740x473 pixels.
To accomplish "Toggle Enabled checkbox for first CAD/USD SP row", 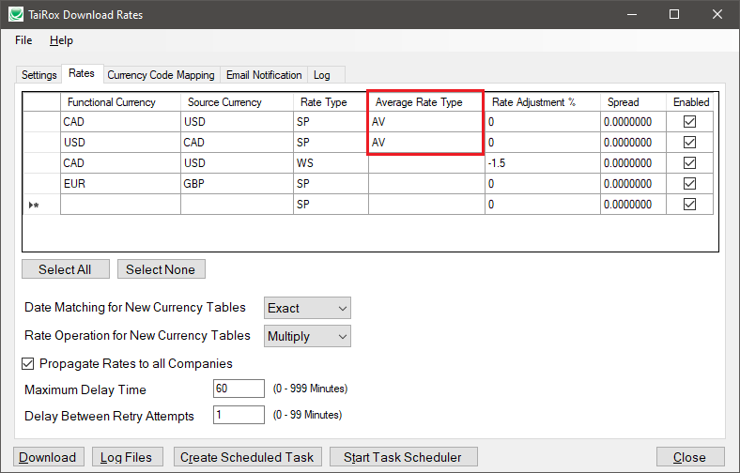I will [x=689, y=122].
